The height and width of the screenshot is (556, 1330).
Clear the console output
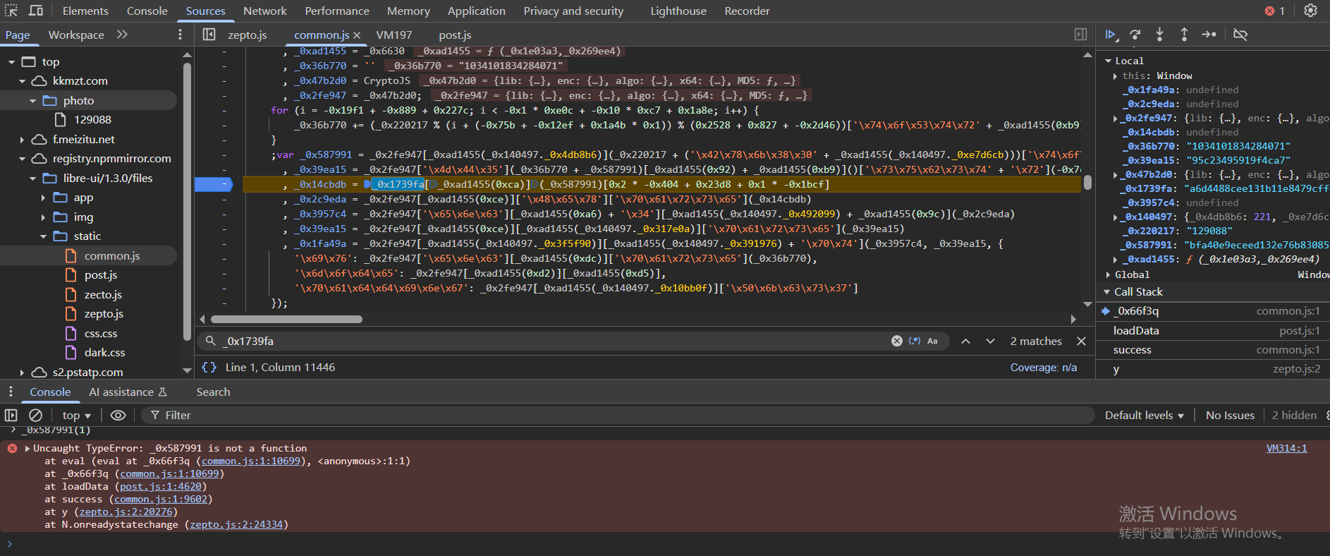coord(36,416)
